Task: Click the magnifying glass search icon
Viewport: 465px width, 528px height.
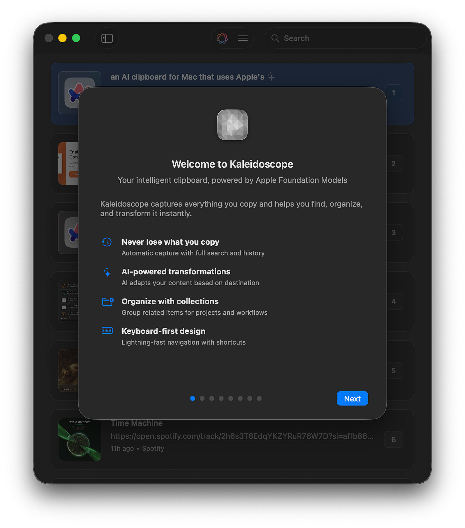Action: 275,38
